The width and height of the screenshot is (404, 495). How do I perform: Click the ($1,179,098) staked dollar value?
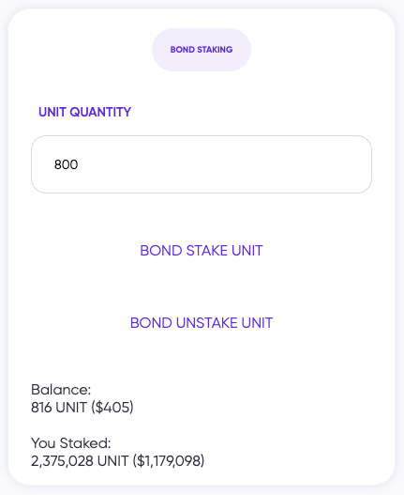click(169, 461)
